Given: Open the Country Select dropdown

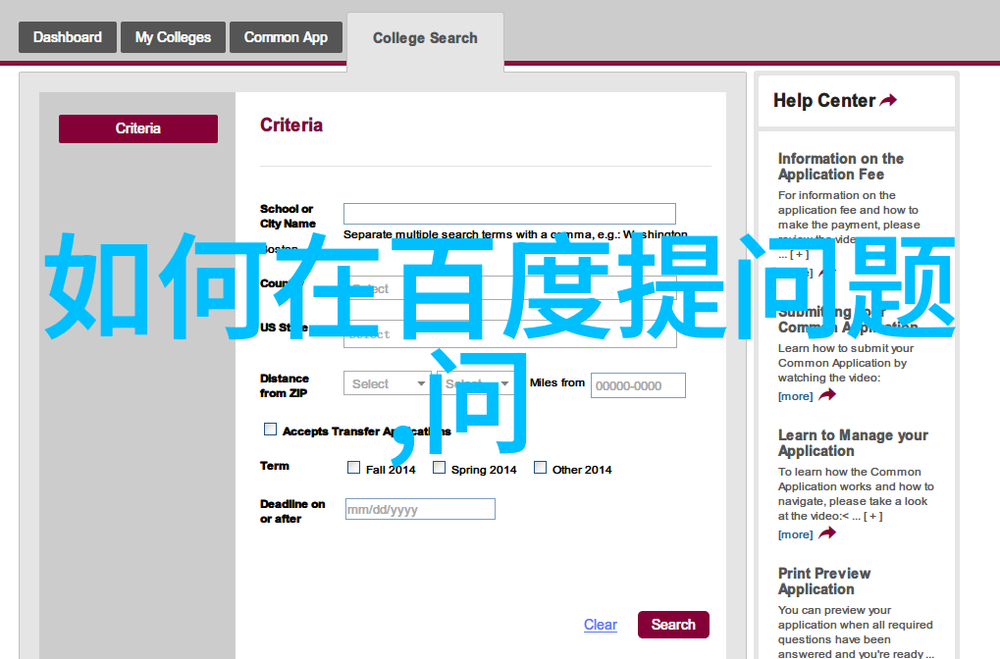Looking at the screenshot, I should coord(509,288).
